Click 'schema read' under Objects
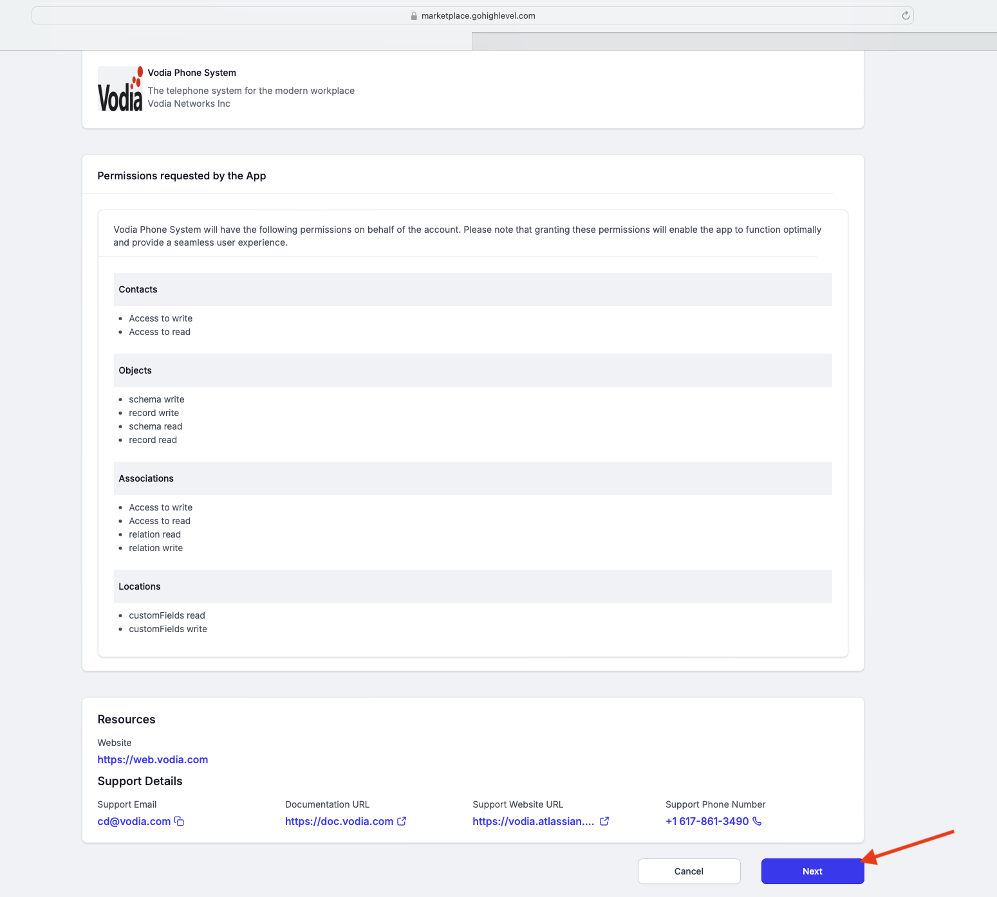The height and width of the screenshot is (897, 997). coord(156,426)
